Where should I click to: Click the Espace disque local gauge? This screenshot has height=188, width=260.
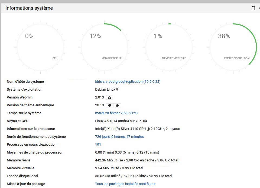click(x=233, y=47)
